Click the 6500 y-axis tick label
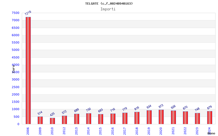Viewport: 218px width, 136px height. [16, 28]
